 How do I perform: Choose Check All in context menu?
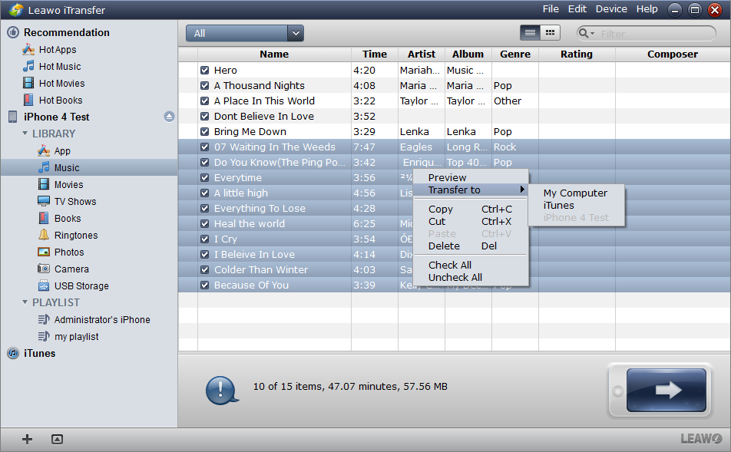[450, 266]
